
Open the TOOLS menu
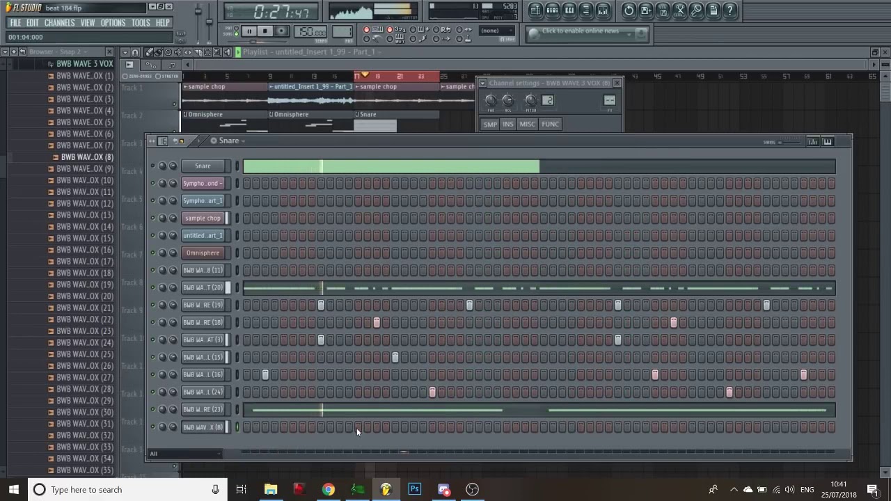tap(141, 22)
